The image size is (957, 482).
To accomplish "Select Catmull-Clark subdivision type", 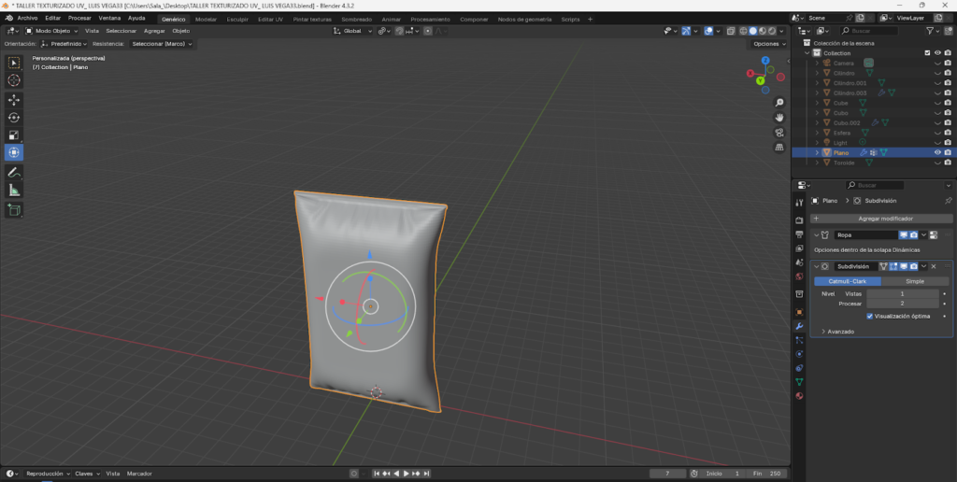I will pyautogui.click(x=848, y=281).
